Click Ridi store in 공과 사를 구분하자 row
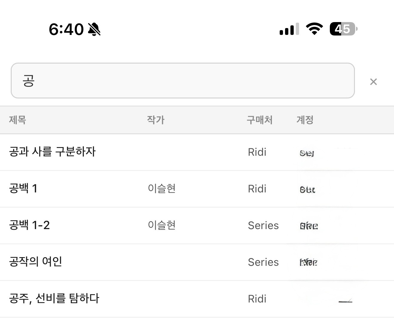394x318 pixels. click(257, 152)
